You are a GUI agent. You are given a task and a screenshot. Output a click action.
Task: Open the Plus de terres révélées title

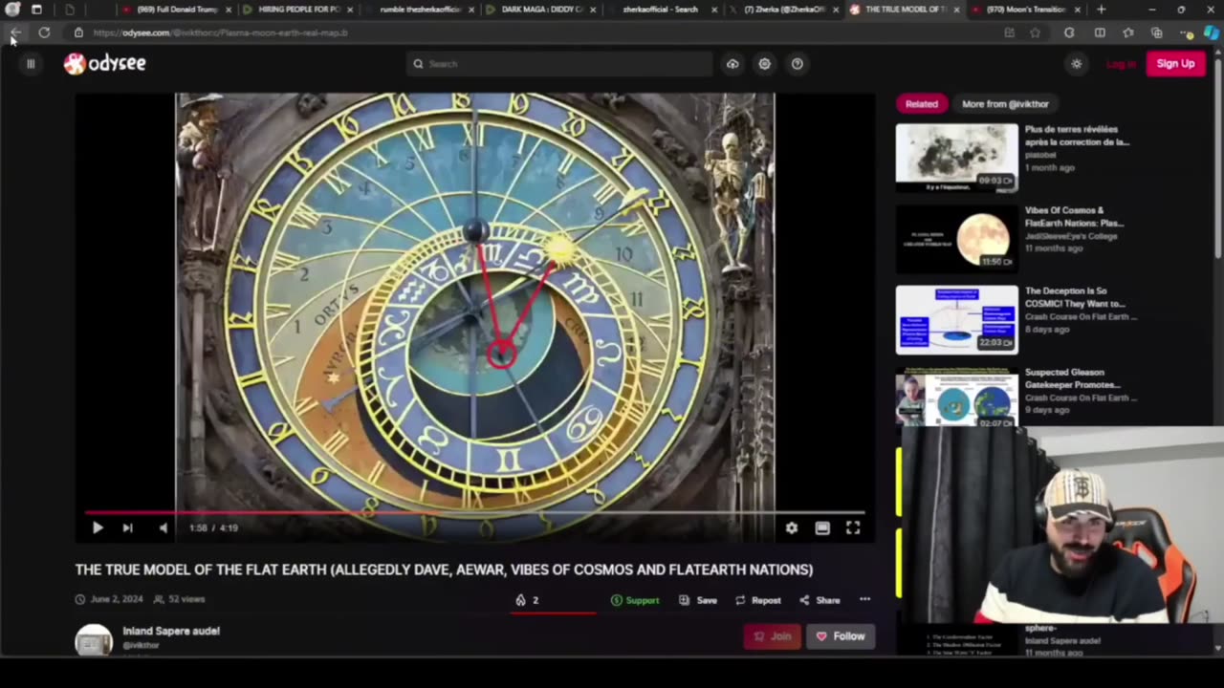pos(1077,136)
